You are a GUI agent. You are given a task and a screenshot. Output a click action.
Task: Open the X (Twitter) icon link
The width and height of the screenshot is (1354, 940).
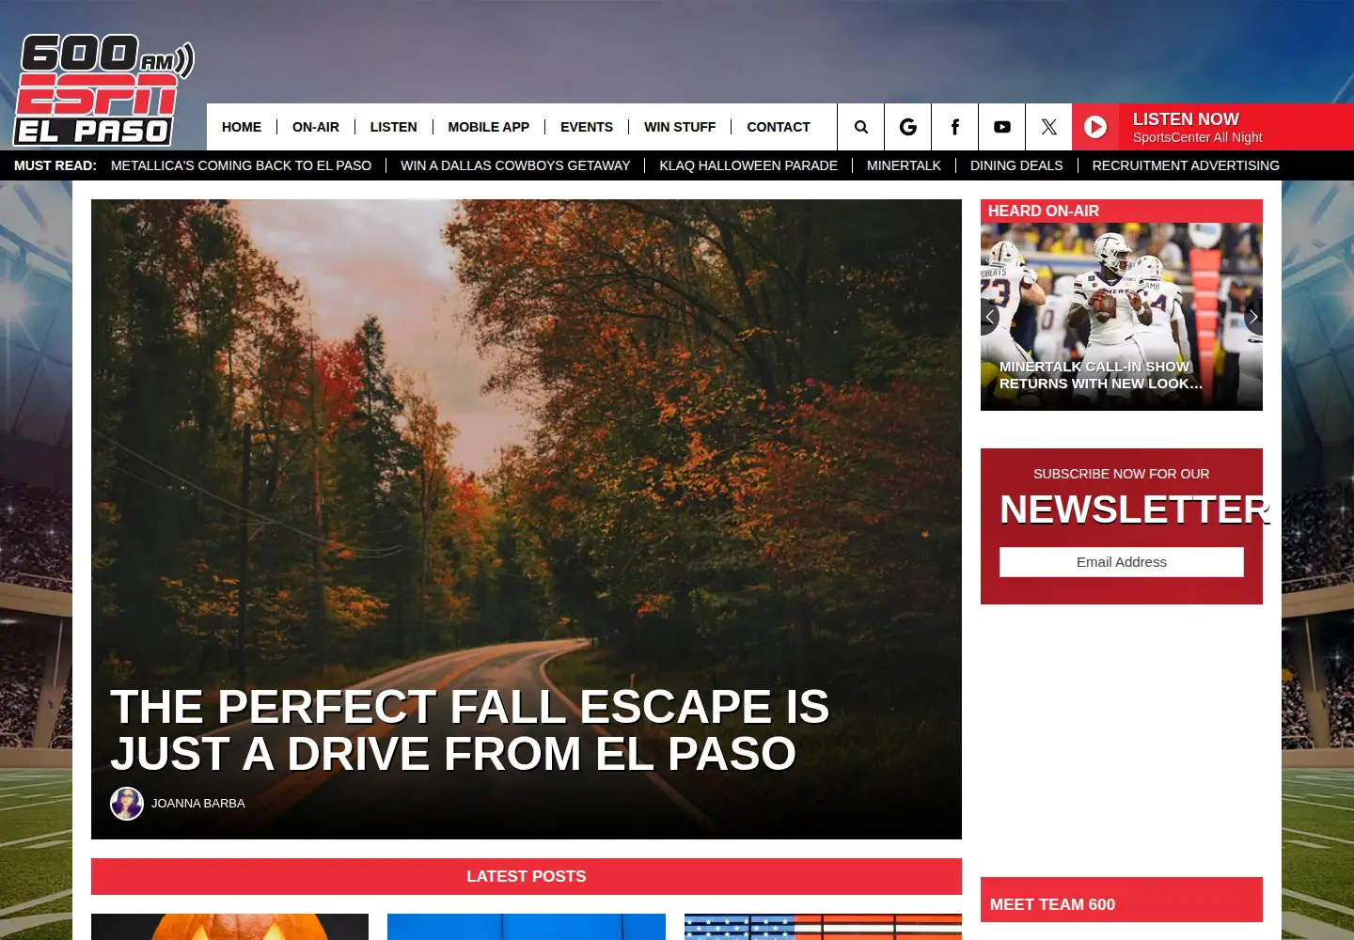tap(1048, 127)
